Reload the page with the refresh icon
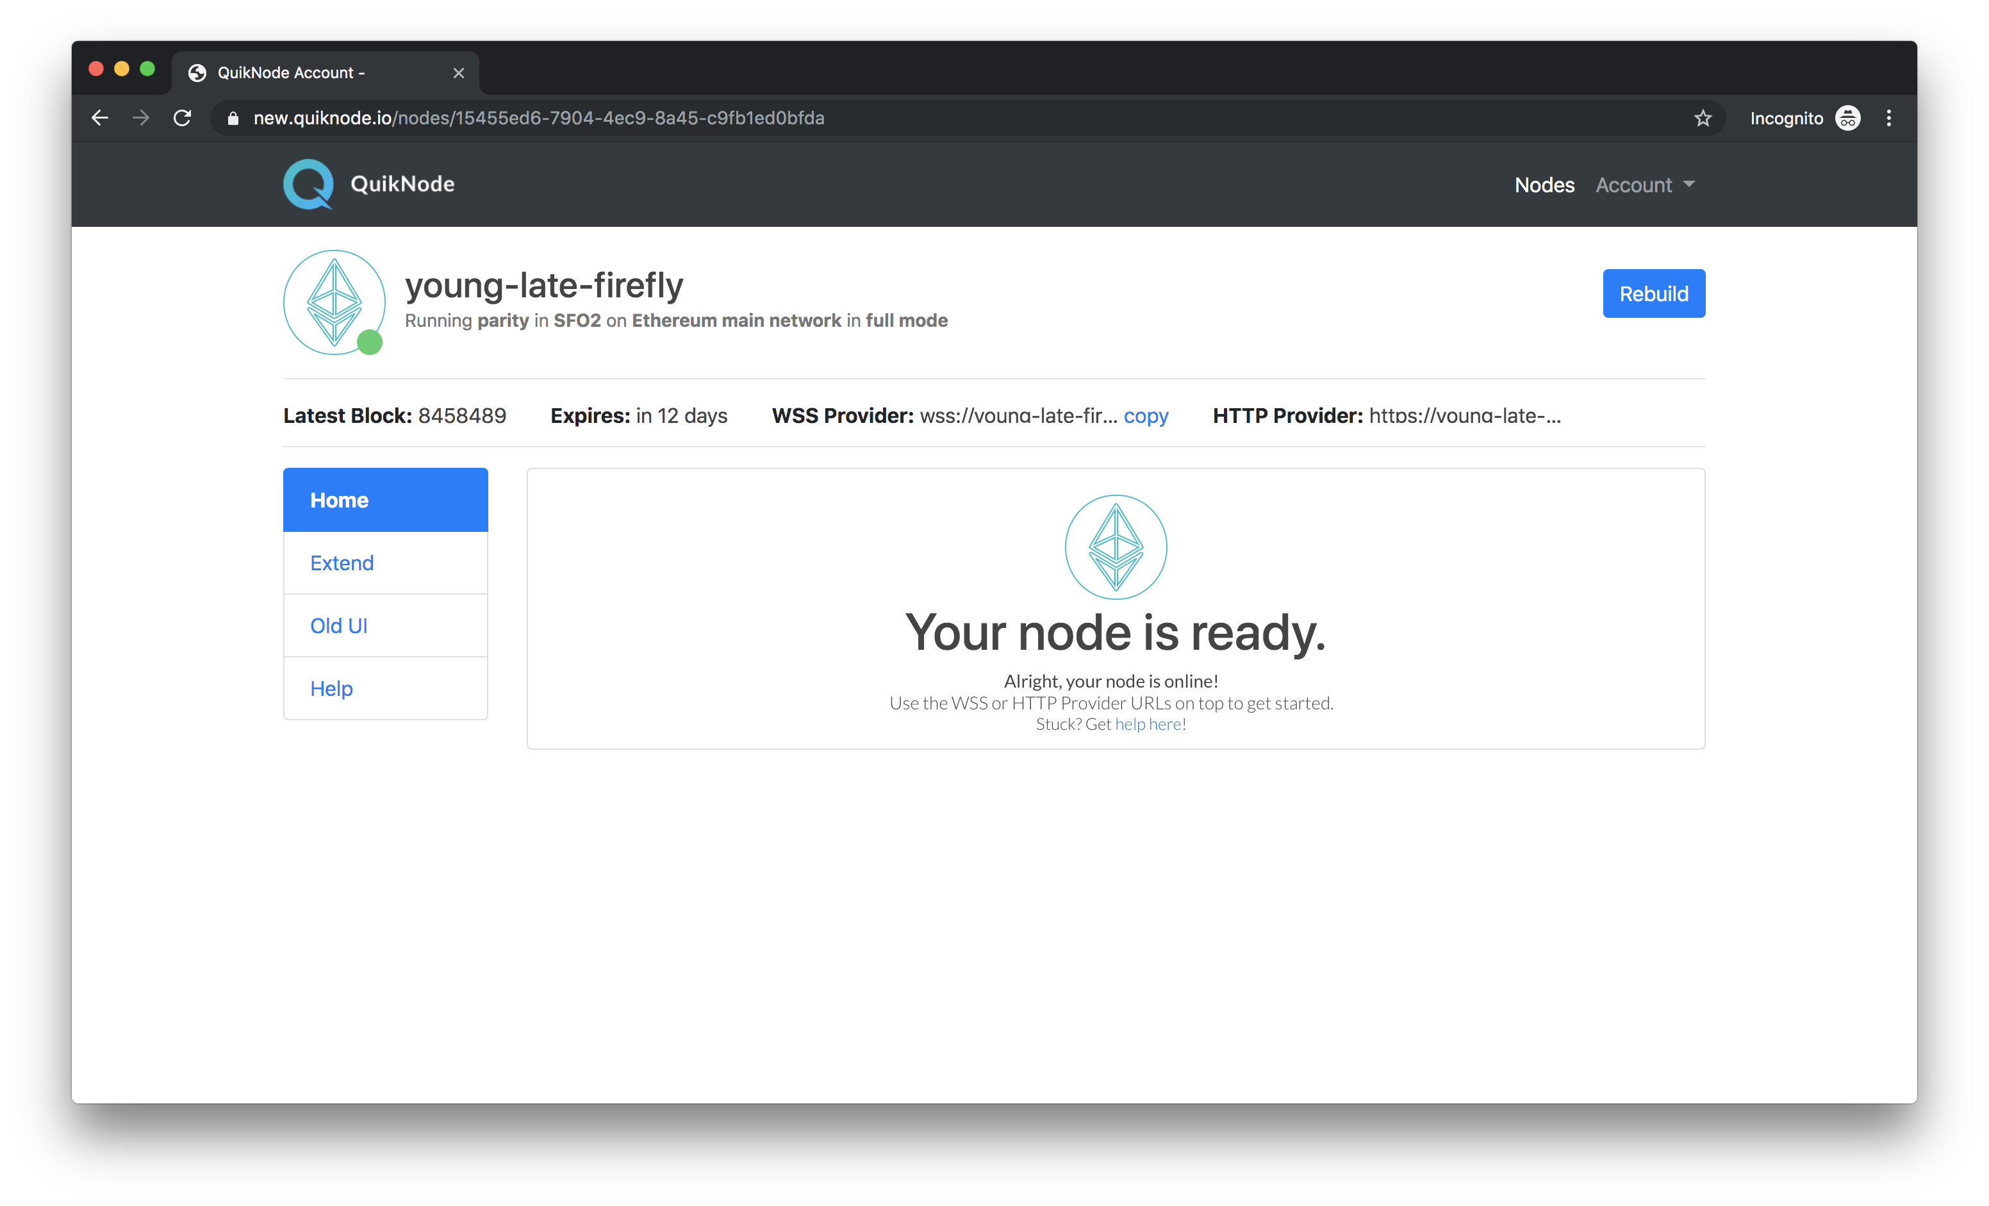Viewport: 1989px width, 1206px height. pyautogui.click(x=183, y=118)
